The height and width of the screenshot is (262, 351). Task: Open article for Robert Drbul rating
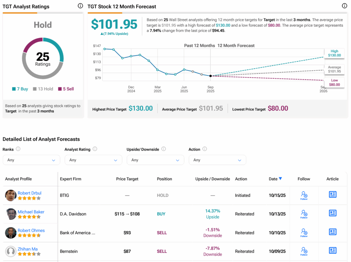coord(332,195)
